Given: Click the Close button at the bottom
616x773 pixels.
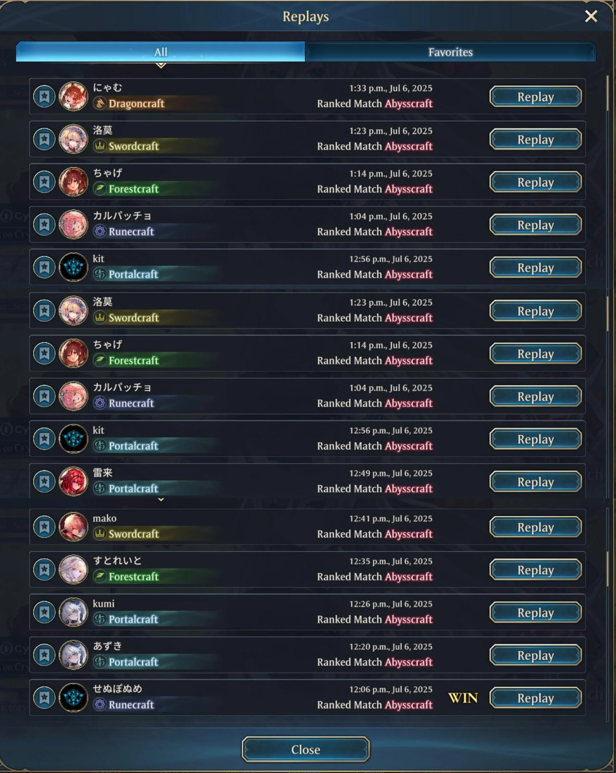Looking at the screenshot, I should click(x=306, y=750).
